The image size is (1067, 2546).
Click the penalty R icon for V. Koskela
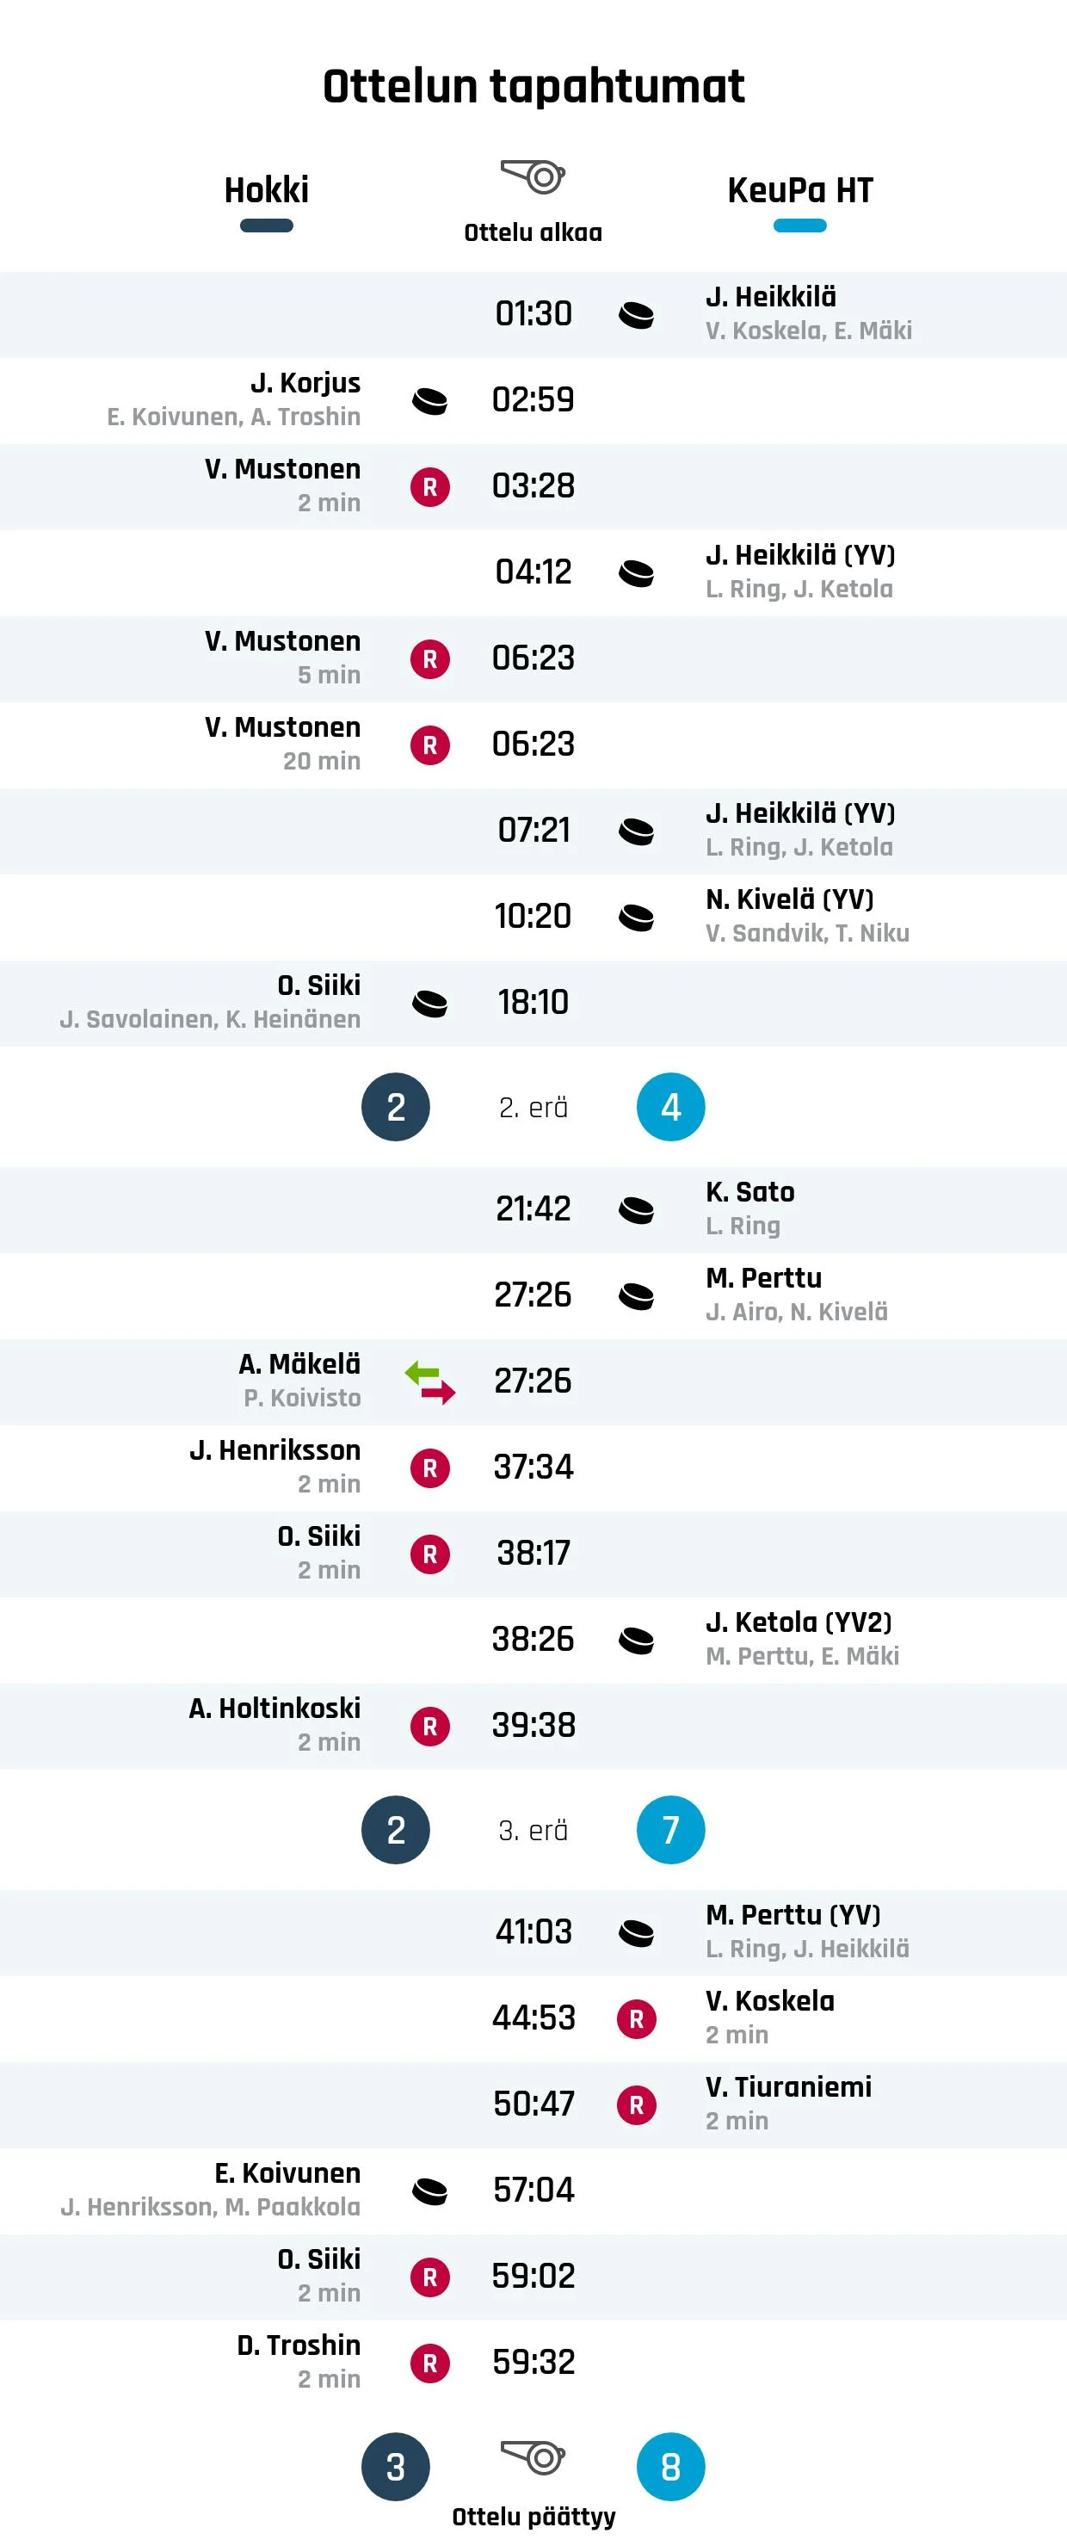click(636, 2018)
